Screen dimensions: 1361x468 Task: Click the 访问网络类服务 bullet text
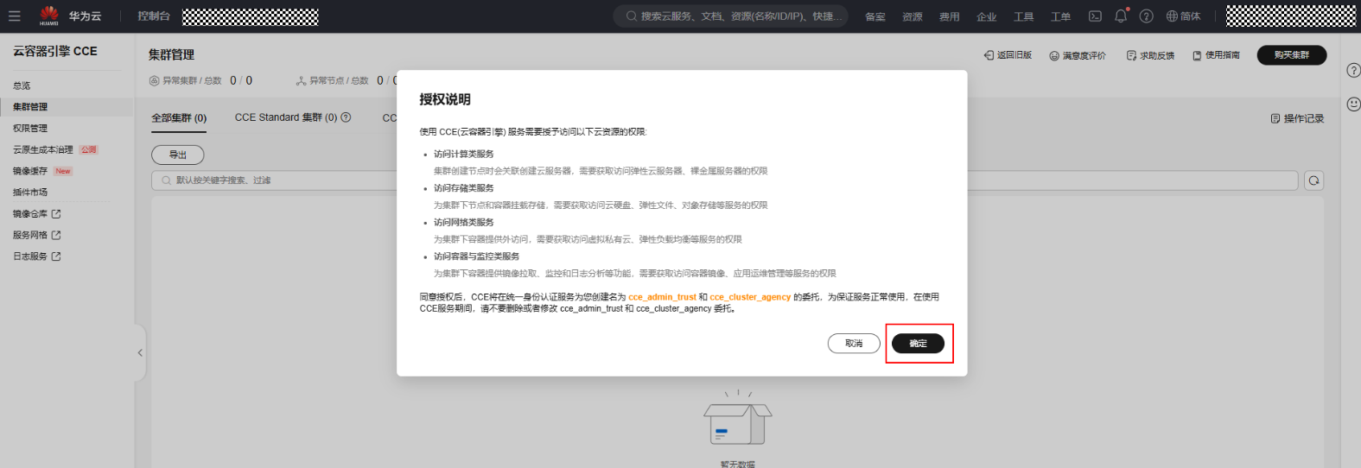tap(464, 222)
